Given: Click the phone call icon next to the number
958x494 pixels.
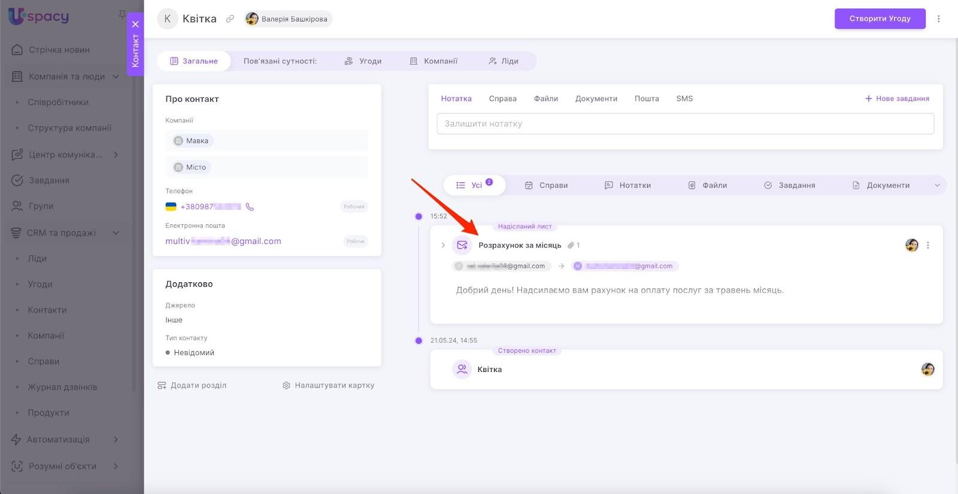Looking at the screenshot, I should (250, 207).
